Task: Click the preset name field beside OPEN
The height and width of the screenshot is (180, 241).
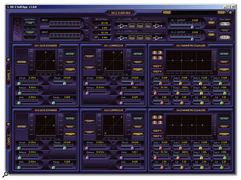Action: click(194, 13)
